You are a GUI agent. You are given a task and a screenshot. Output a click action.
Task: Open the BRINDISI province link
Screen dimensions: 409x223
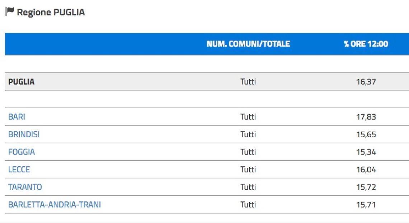(x=24, y=134)
